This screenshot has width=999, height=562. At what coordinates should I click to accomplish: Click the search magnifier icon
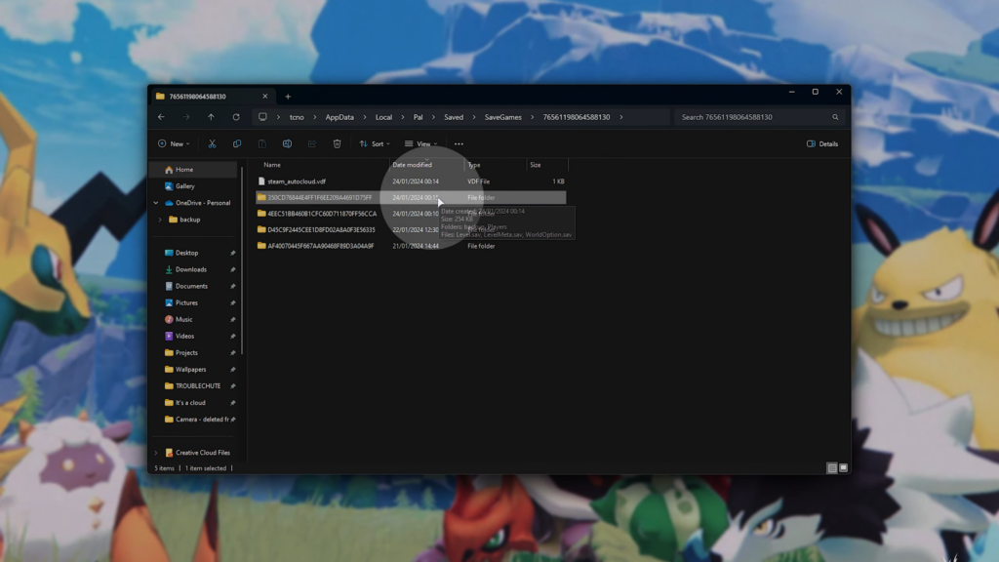tap(835, 117)
